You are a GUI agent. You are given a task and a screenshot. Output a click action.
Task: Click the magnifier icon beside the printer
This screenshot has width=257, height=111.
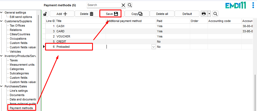coord(215,14)
